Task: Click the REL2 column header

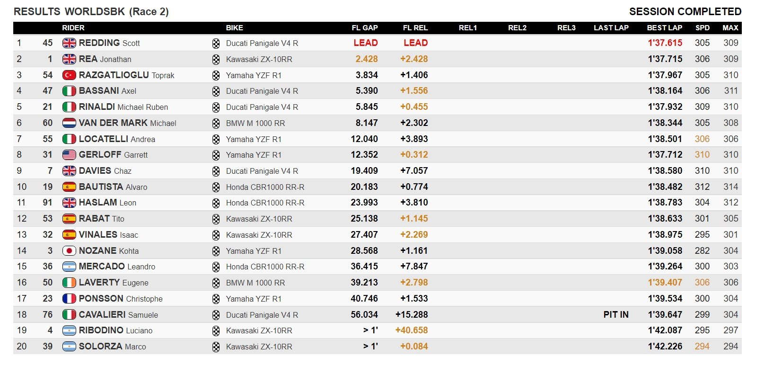Action: [x=517, y=28]
